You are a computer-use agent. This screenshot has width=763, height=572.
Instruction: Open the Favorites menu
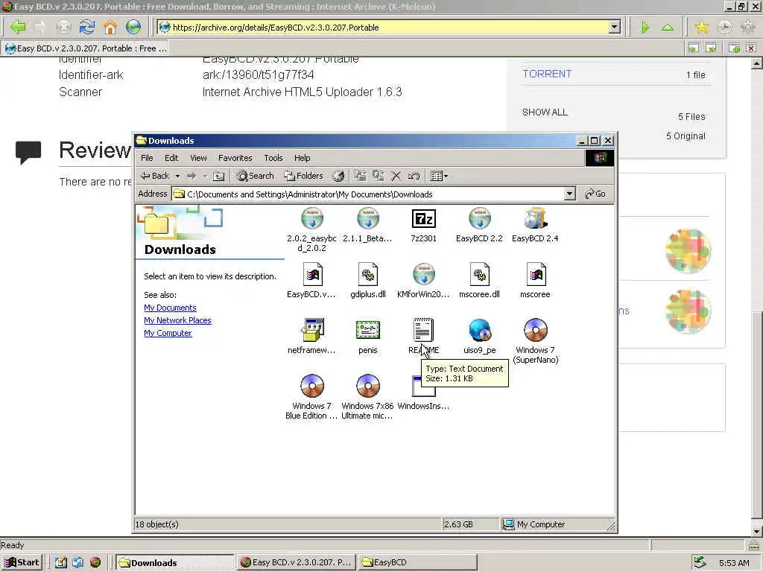tap(235, 158)
